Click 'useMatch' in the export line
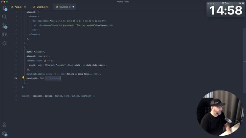Image resolution: width=246 pixels, height=138 pixels. click(x=86, y=96)
